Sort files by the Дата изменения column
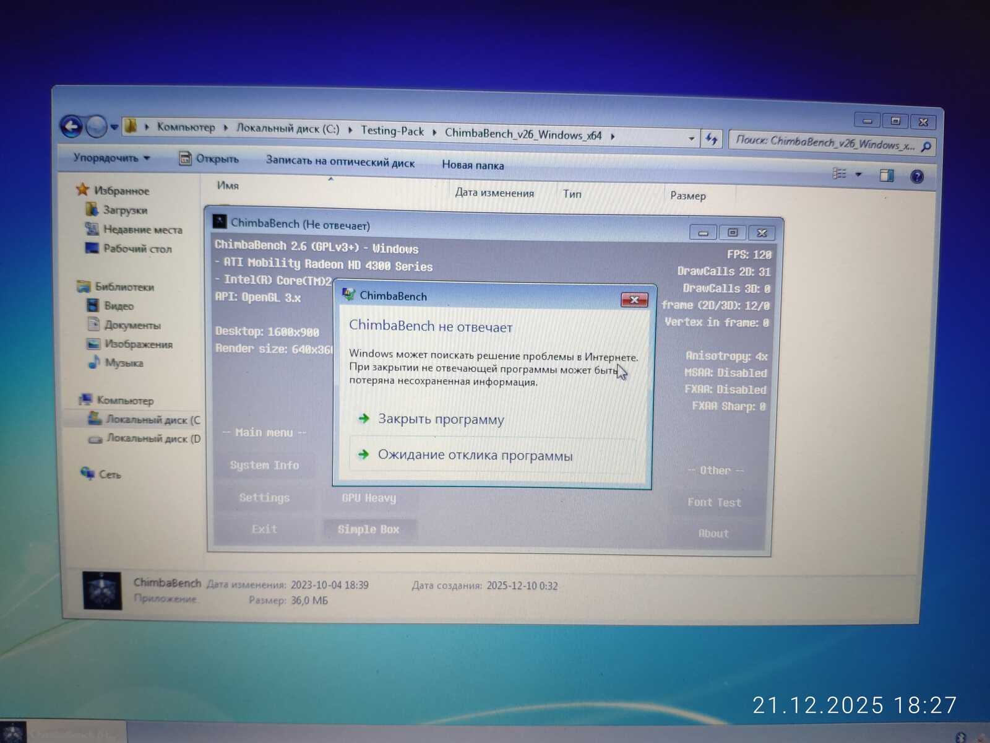The image size is (990, 743). click(494, 193)
